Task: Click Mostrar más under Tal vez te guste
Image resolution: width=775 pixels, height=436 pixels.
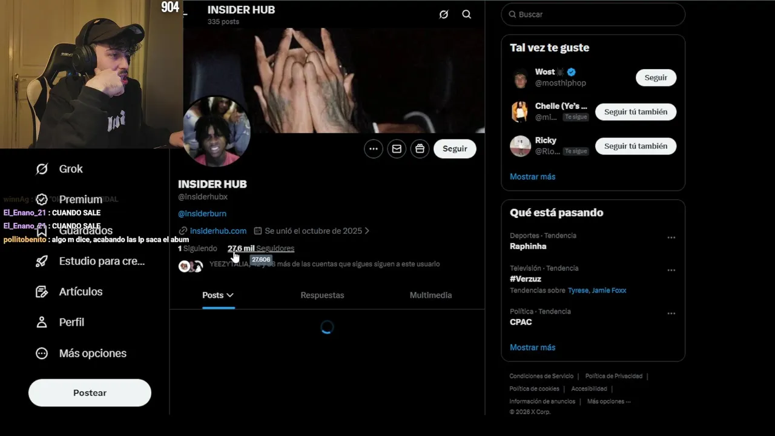Action: pos(533,177)
